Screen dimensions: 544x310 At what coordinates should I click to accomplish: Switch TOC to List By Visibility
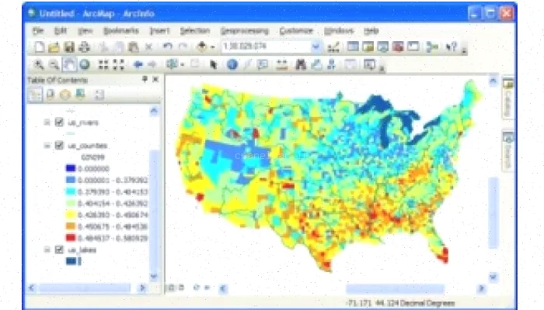tap(65, 94)
